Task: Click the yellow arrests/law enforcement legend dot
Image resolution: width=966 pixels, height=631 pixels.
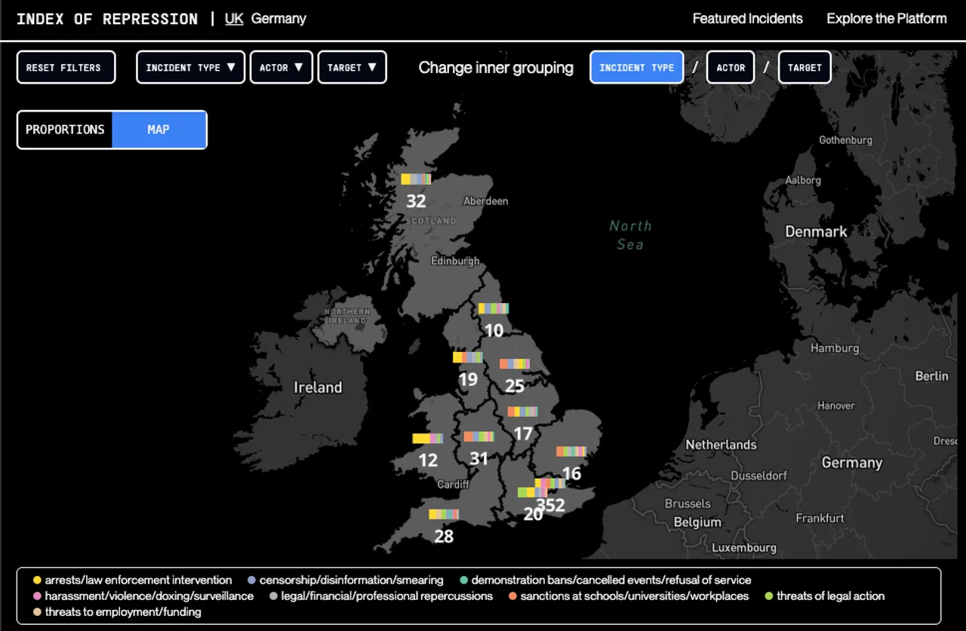Action: (x=37, y=580)
